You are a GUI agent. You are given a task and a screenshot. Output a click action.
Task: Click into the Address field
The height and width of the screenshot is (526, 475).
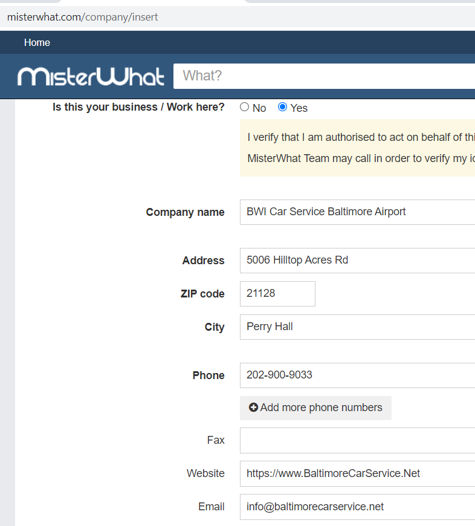357,261
